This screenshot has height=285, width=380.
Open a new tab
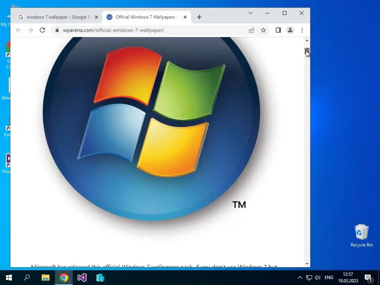[199, 17]
